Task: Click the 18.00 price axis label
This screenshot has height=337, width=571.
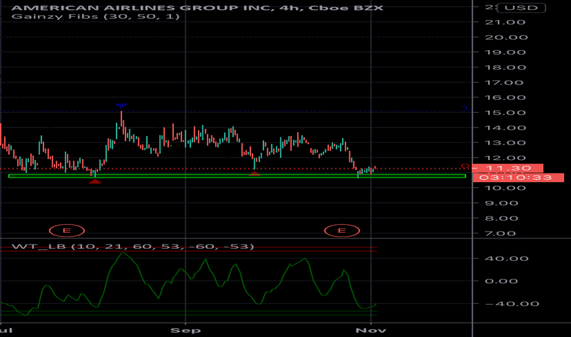Action: click(505, 67)
